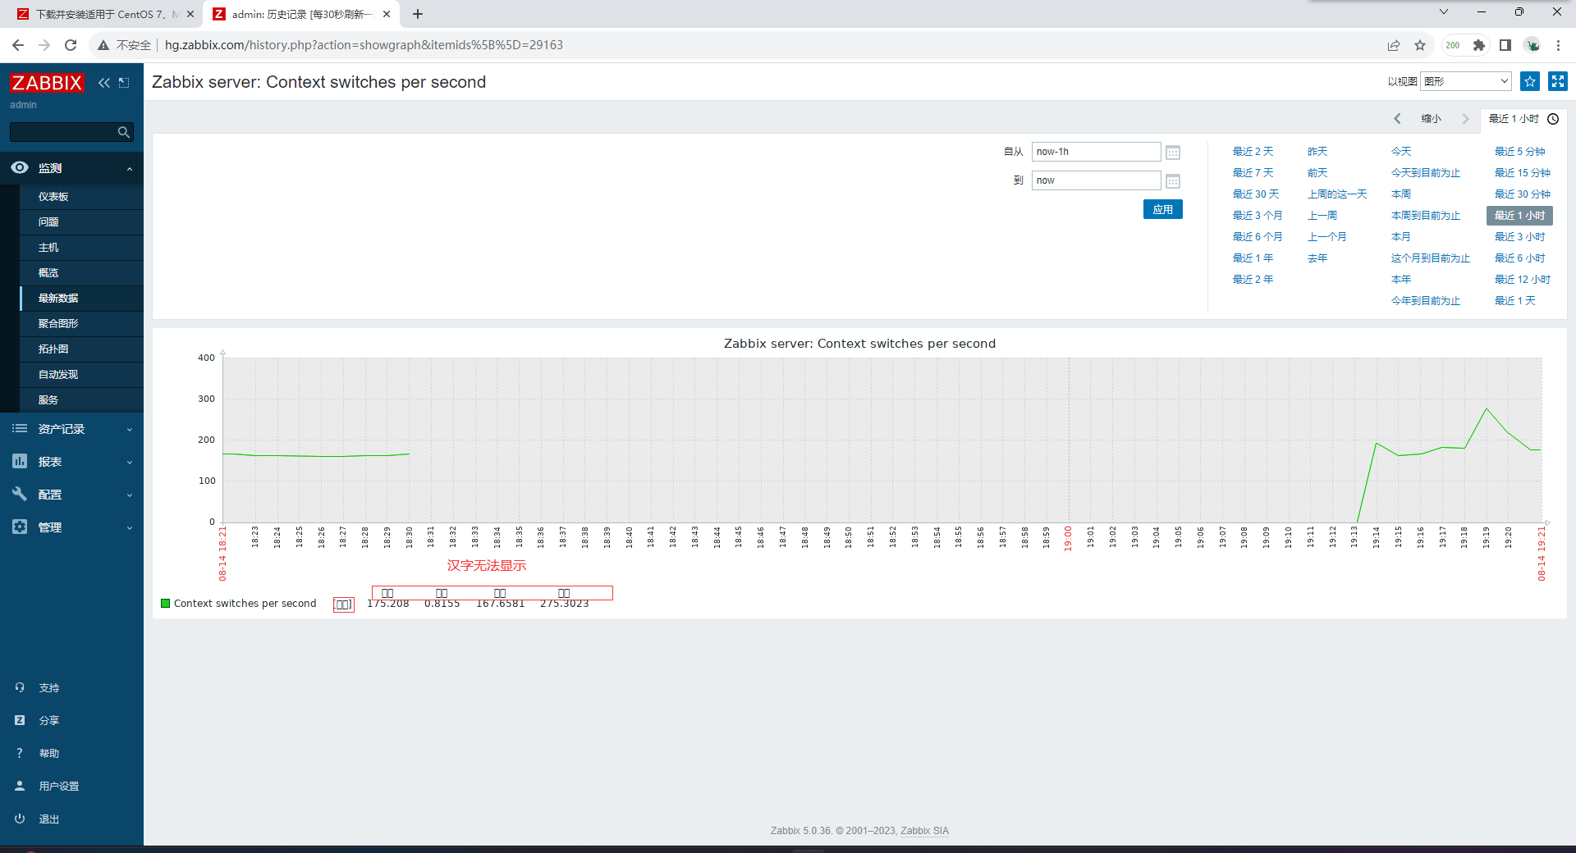Open Zabbix SIA footer link
Screen dimensions: 1576x853
(924, 831)
